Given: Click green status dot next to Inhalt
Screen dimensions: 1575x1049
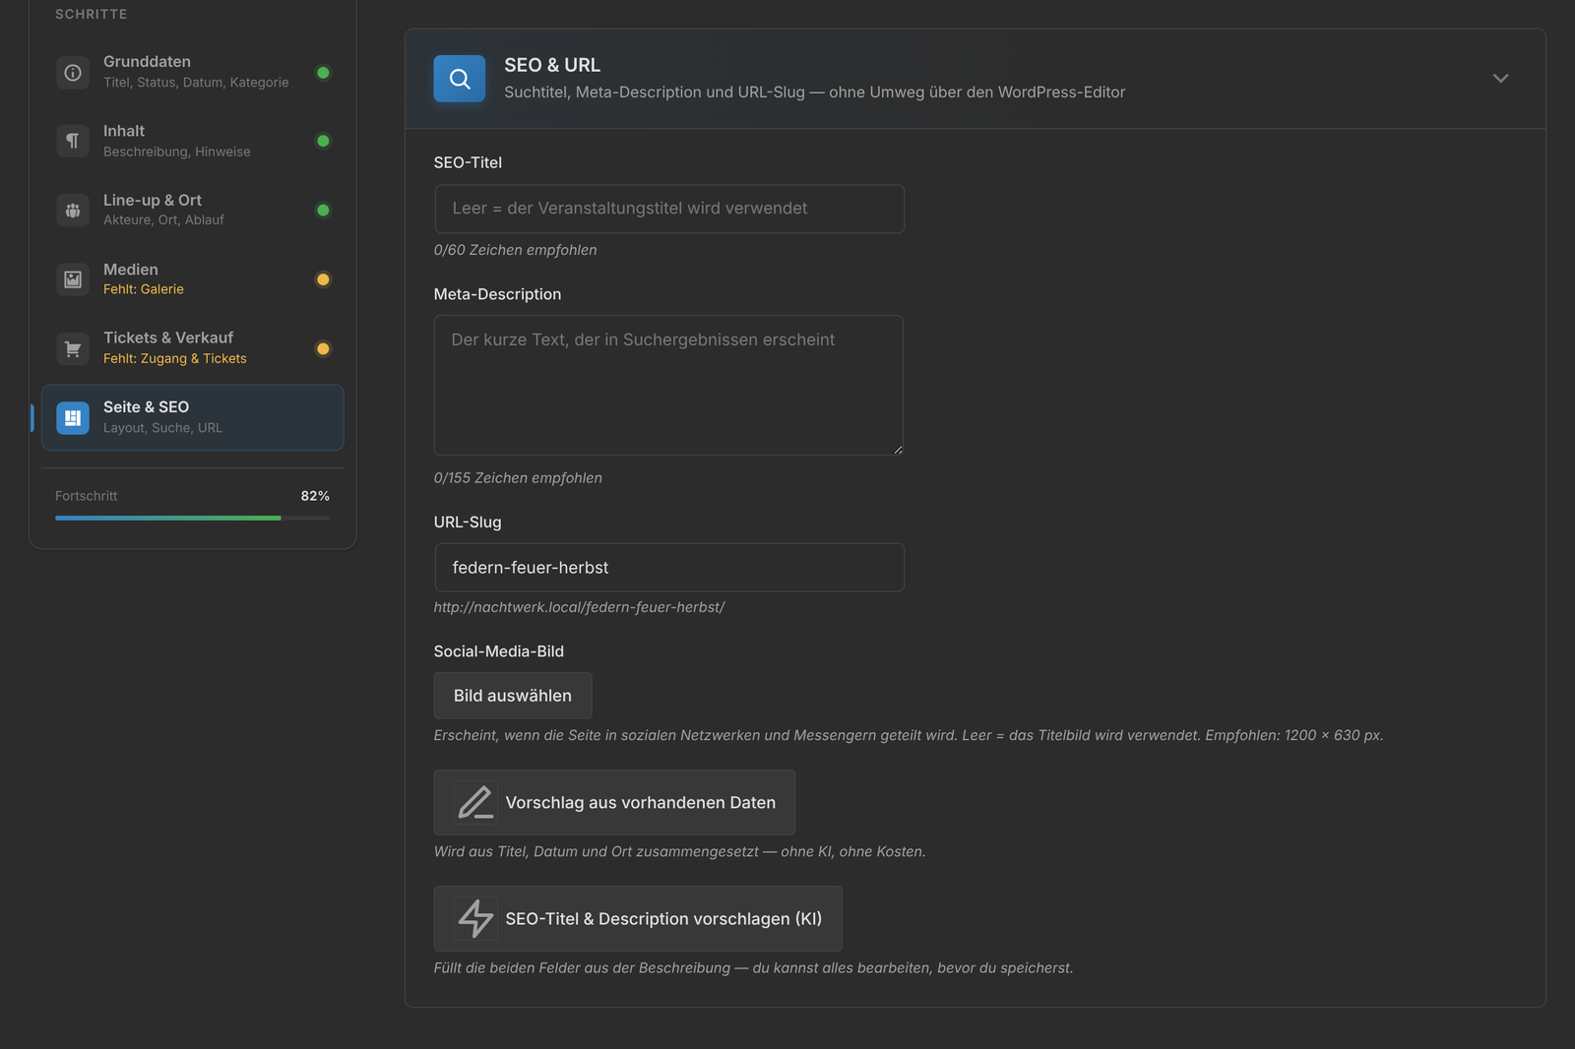Looking at the screenshot, I should point(323,141).
